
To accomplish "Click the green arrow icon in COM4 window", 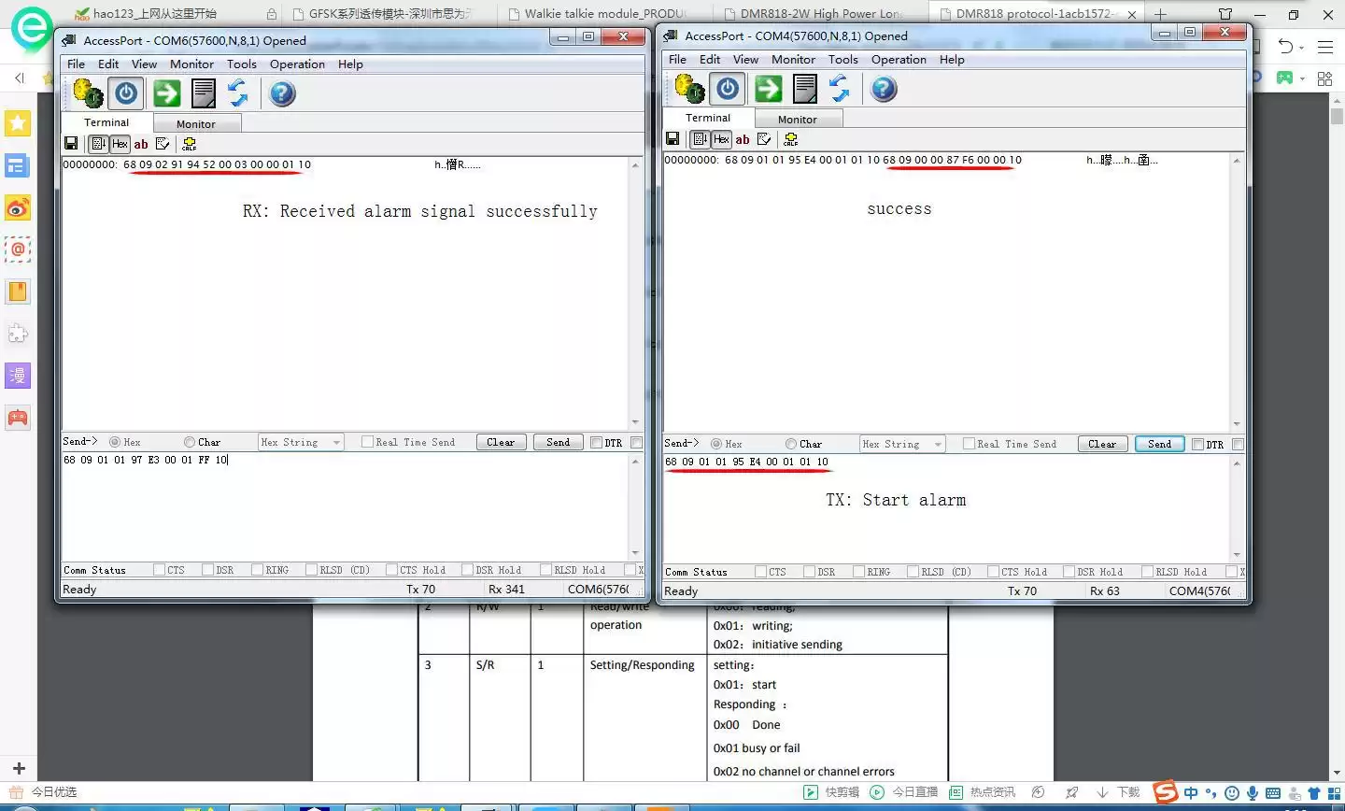I will pos(769,89).
